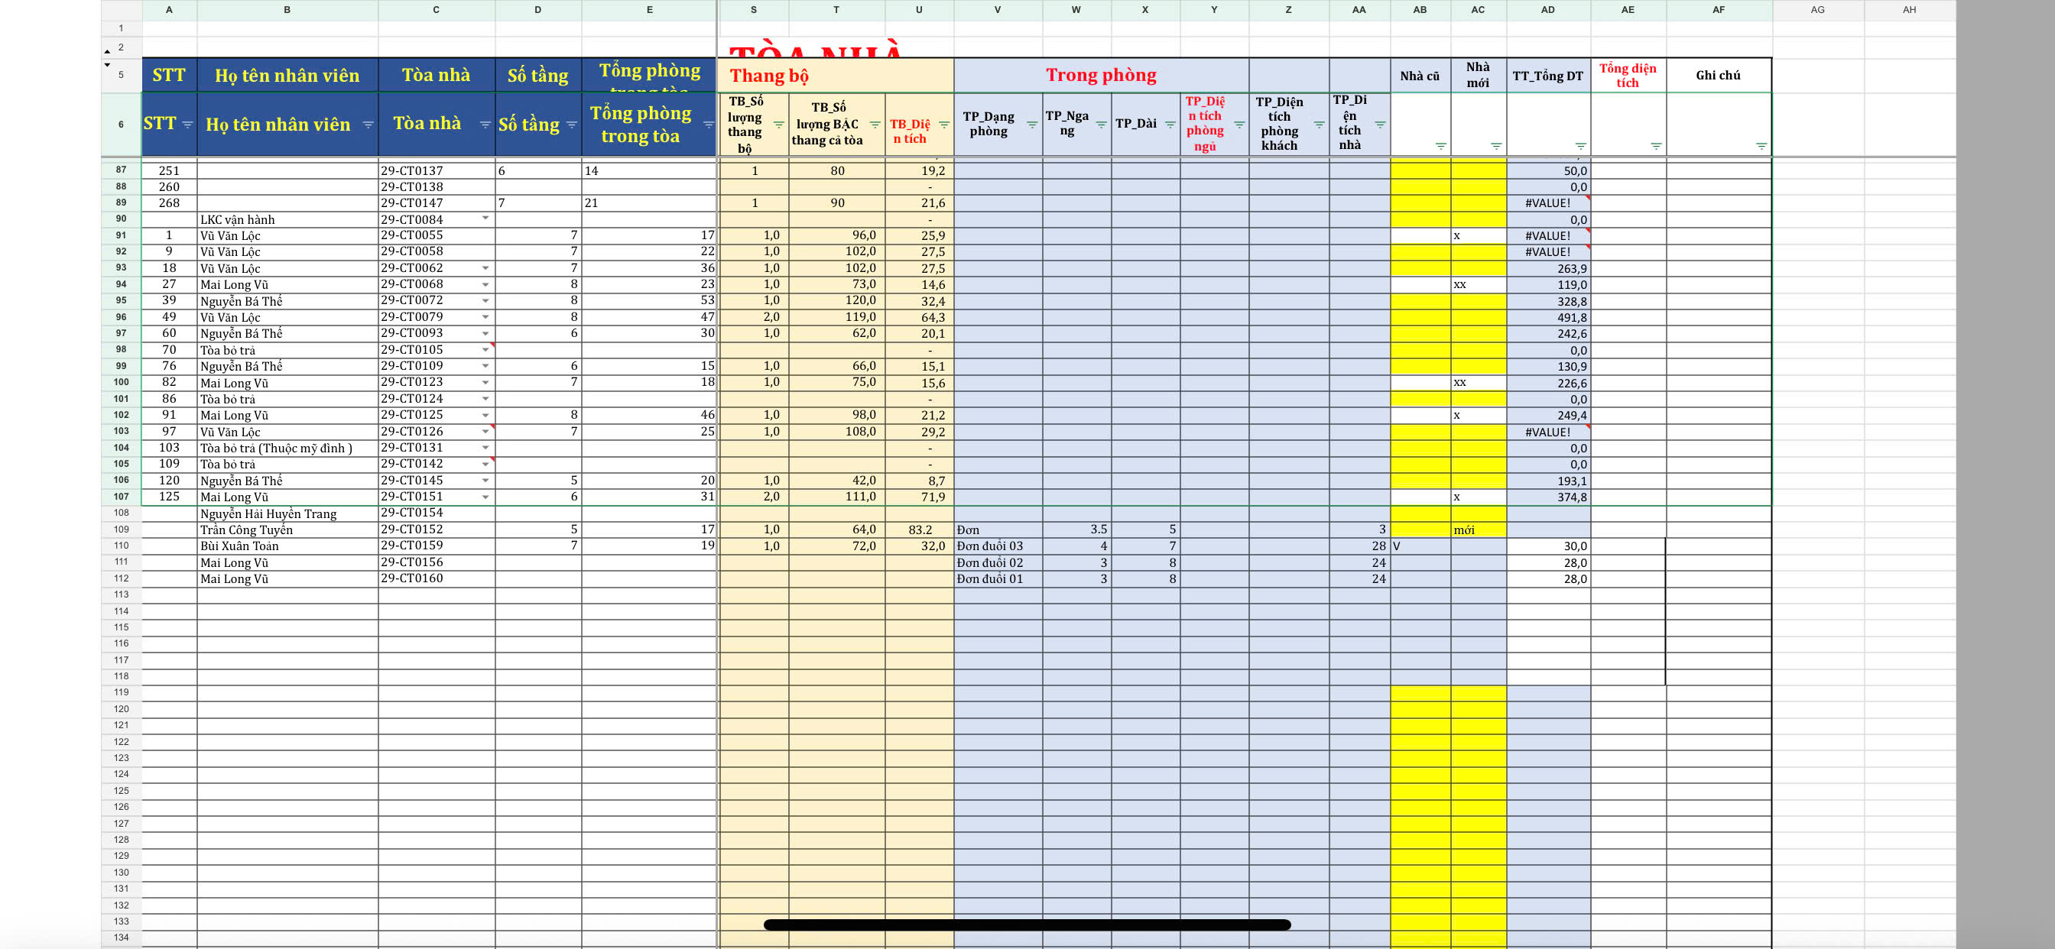The height and width of the screenshot is (949, 2055).
Task: Open Ghi chú column filter icon
Action: pos(1761,146)
